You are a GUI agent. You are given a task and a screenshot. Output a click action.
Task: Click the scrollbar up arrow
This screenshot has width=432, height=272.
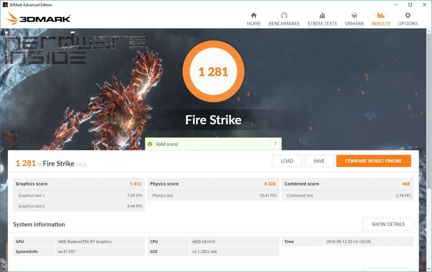point(429,31)
